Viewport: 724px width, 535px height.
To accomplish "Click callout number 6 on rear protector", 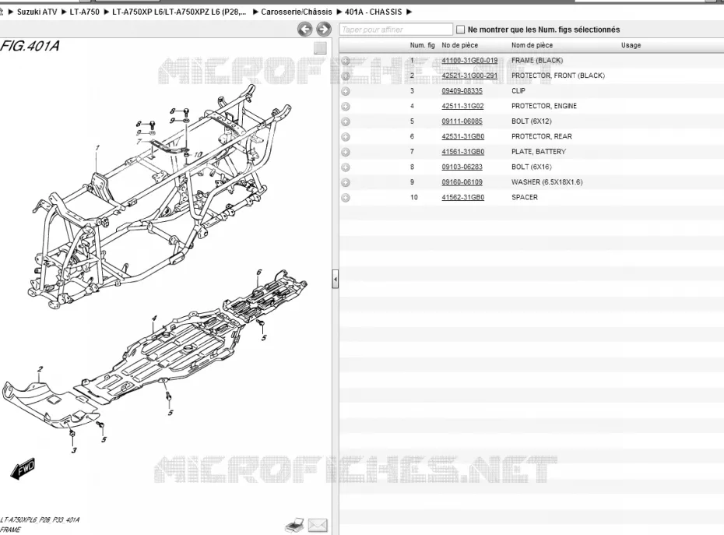I will [259, 272].
